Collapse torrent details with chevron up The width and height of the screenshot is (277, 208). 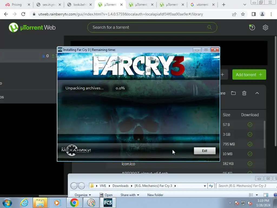(257, 93)
